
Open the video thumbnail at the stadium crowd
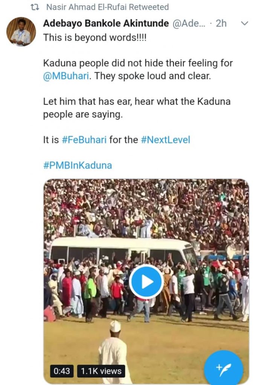pos(146,211)
